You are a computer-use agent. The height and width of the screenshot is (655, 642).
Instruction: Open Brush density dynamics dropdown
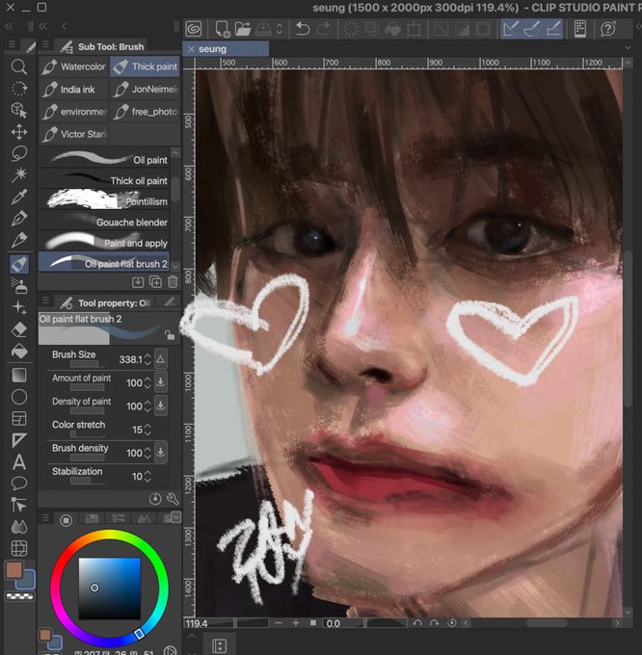point(161,453)
